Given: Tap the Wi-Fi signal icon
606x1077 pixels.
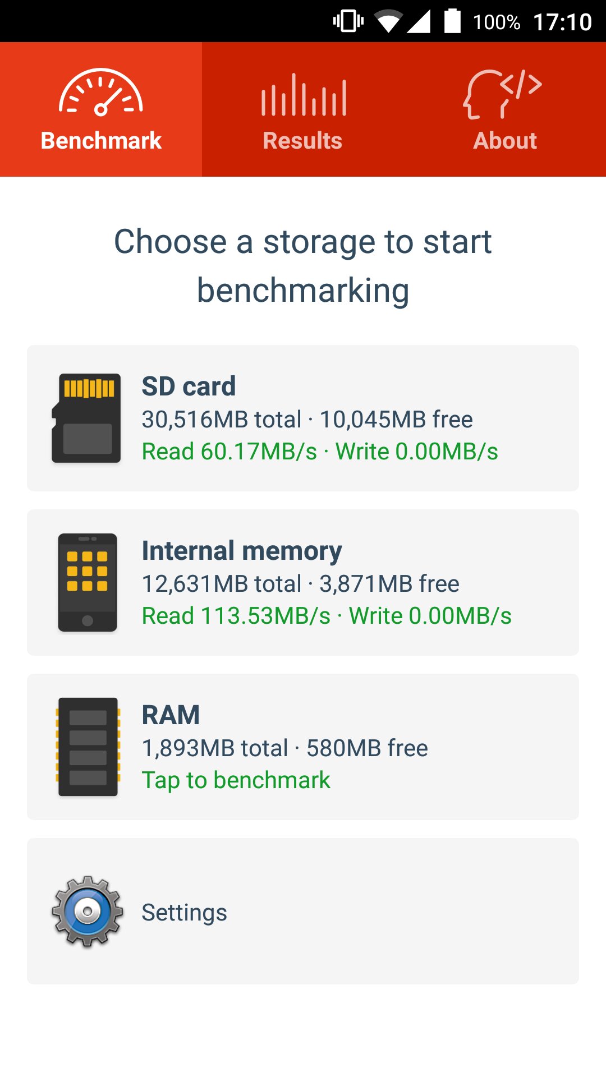Looking at the screenshot, I should click(x=388, y=21).
